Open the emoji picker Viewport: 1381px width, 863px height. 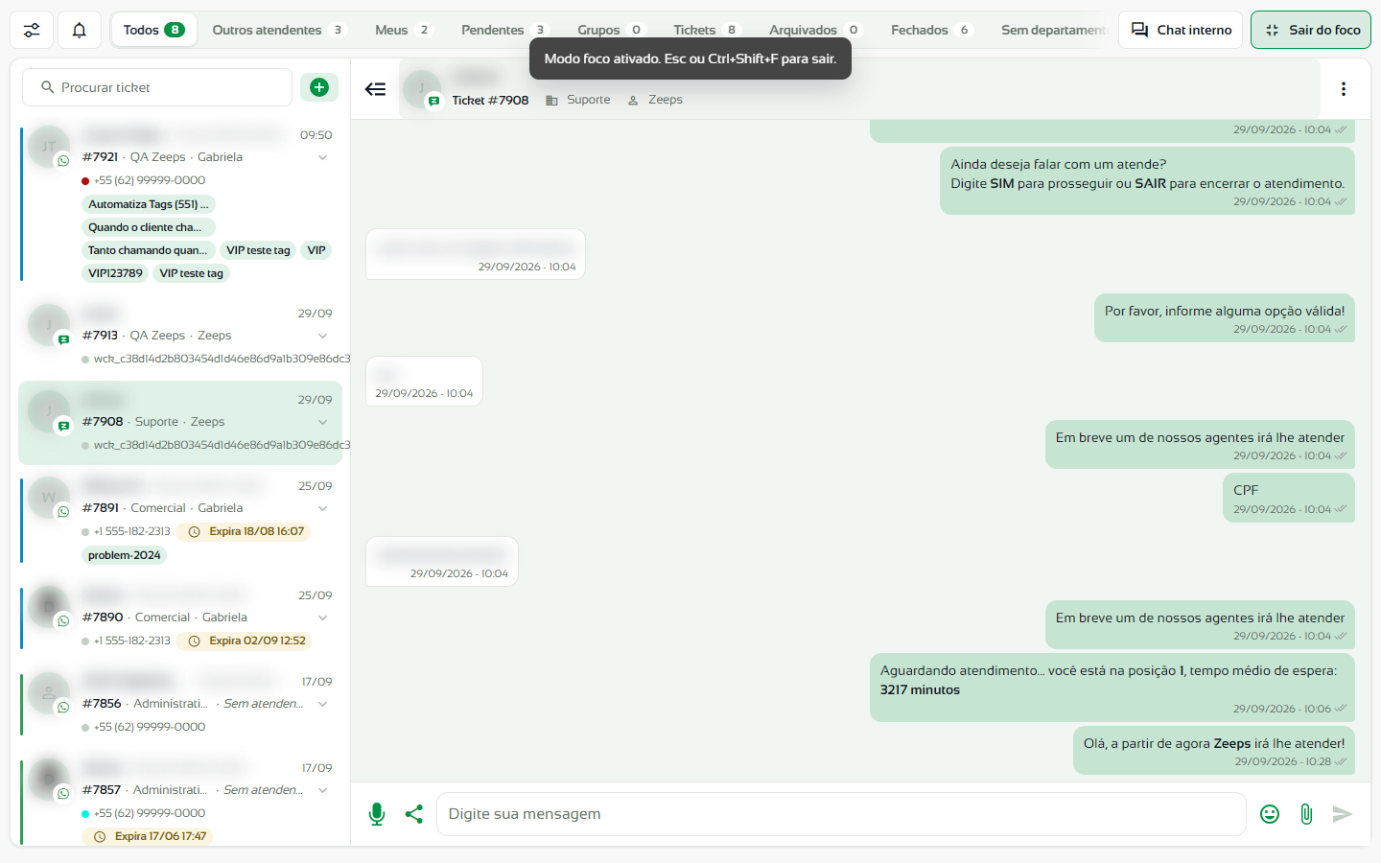1270,814
